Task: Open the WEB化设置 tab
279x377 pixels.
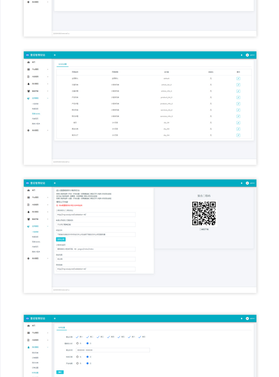Action: 63,64
